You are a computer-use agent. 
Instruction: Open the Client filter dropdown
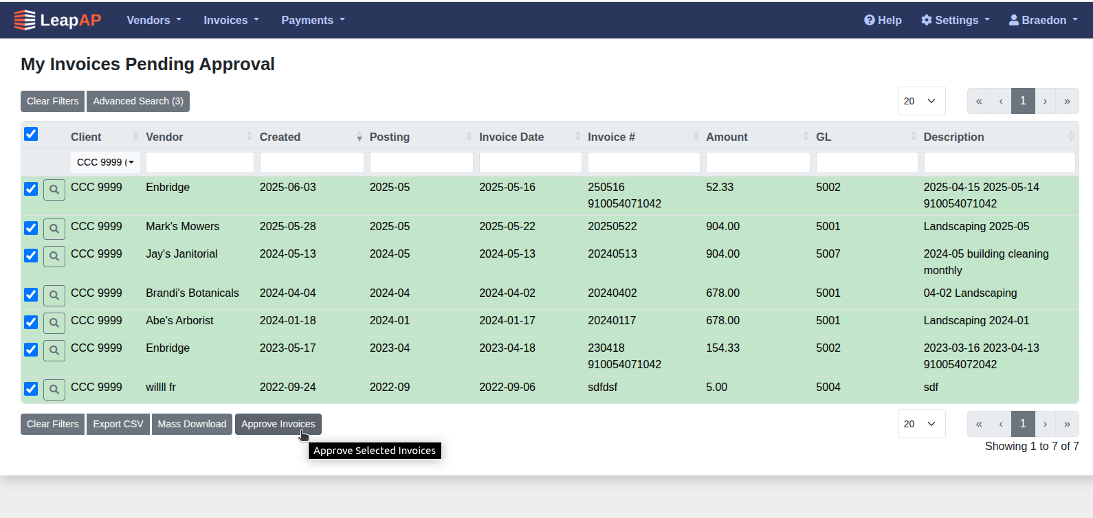tap(105, 162)
